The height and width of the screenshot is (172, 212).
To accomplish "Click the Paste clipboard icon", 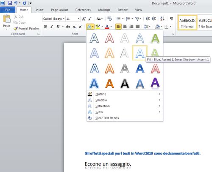I will [x=7, y=19].
